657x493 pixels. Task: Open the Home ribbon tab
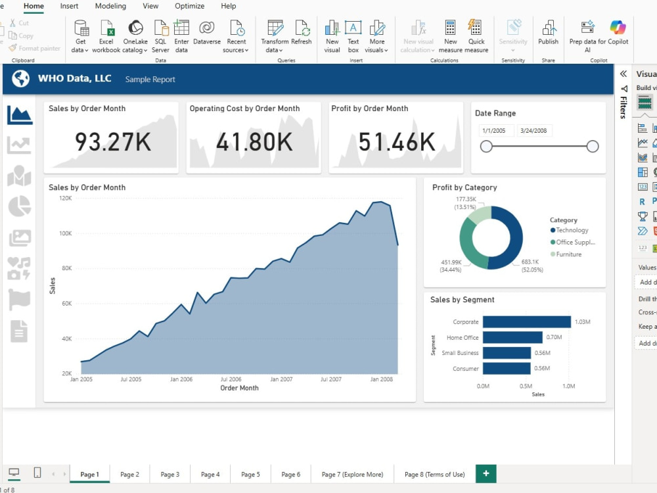(x=34, y=7)
